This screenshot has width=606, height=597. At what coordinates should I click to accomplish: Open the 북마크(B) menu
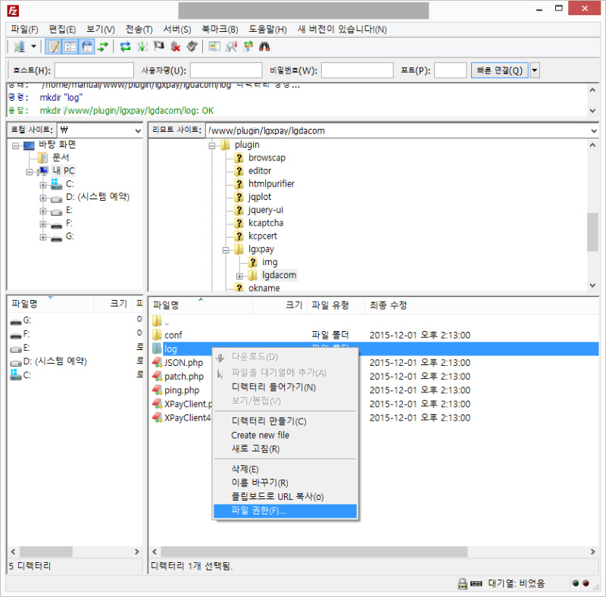(220, 30)
